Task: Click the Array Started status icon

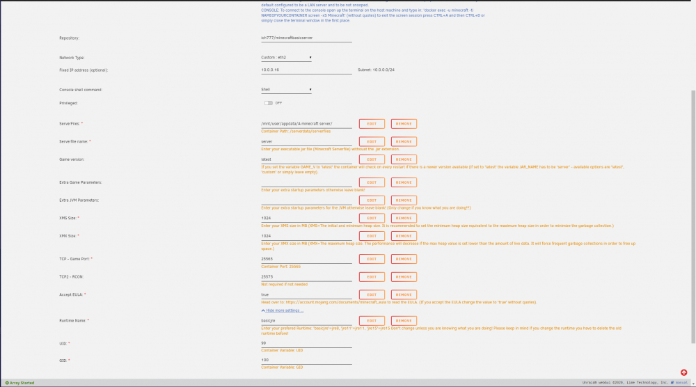Action: point(7,383)
